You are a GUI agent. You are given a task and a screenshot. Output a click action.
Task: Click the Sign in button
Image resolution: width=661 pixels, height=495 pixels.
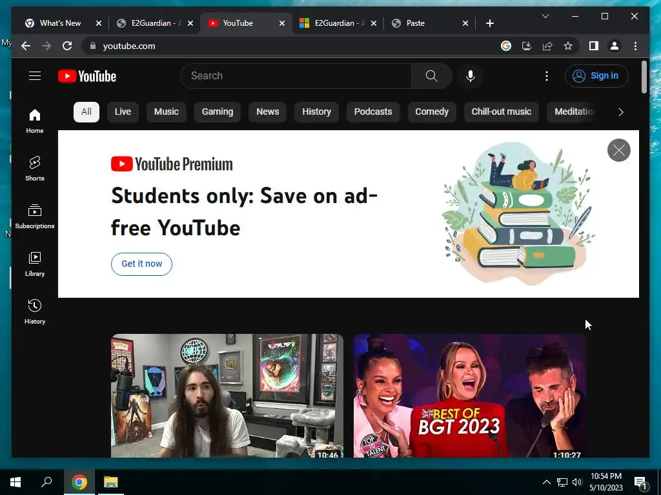pyautogui.click(x=596, y=76)
